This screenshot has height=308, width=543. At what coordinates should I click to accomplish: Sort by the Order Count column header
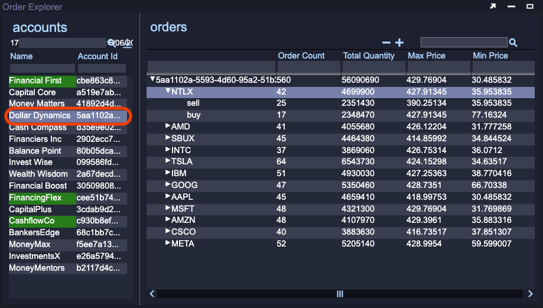click(x=301, y=56)
